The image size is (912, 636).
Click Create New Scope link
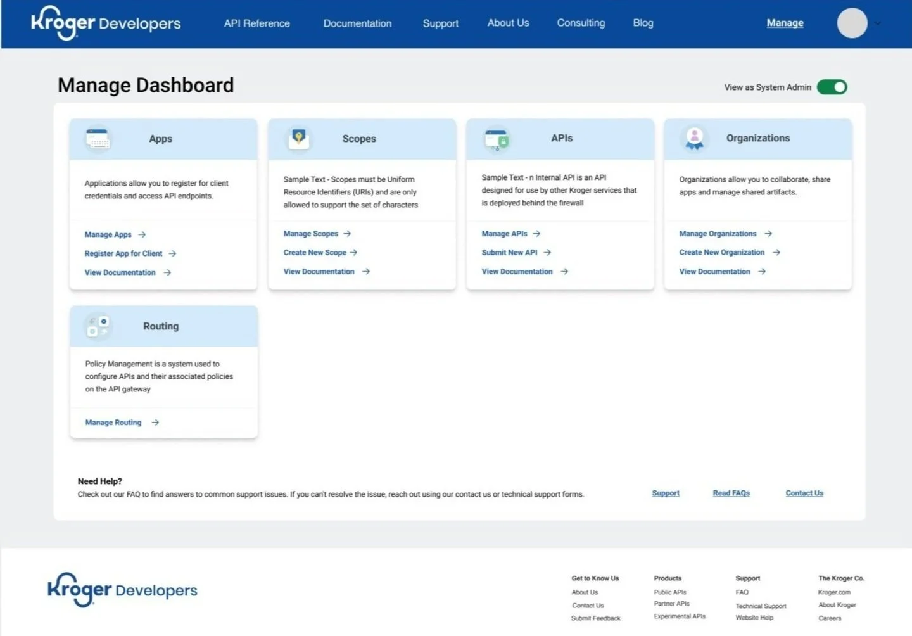tap(315, 252)
